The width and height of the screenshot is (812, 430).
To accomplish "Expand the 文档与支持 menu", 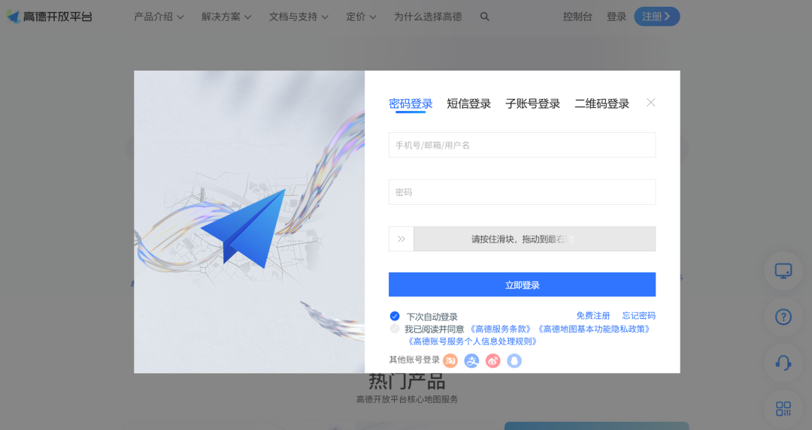I will tap(298, 17).
